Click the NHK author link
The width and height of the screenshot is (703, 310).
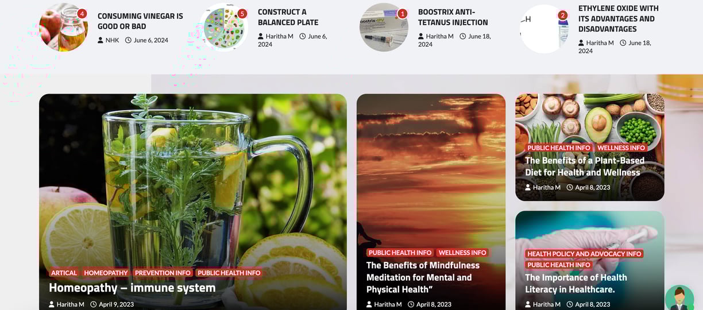pos(112,40)
